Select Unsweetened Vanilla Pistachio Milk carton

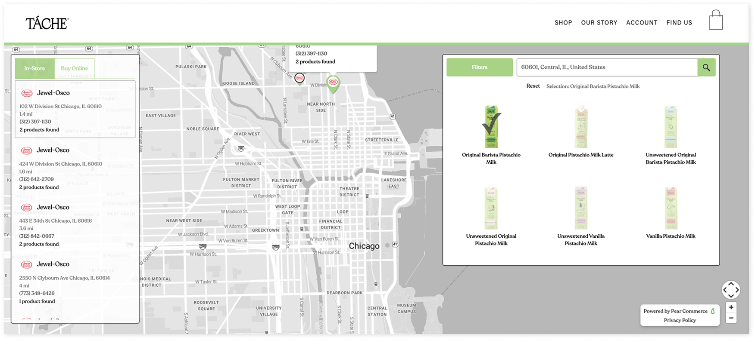(x=581, y=208)
